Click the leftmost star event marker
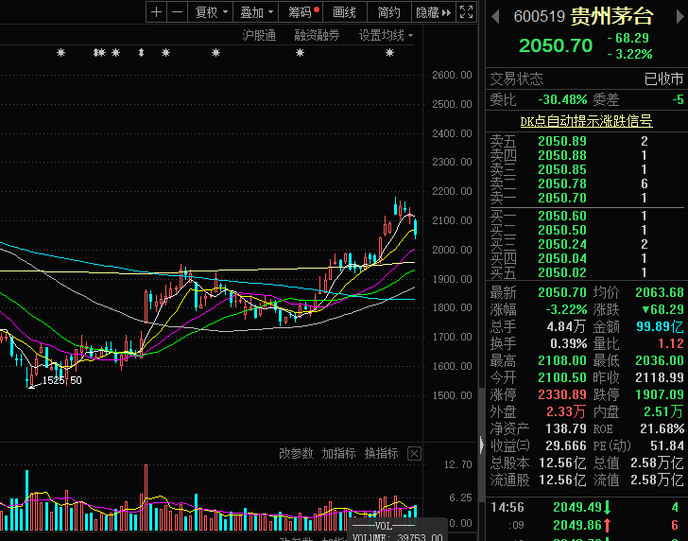The image size is (688, 541). click(x=61, y=53)
